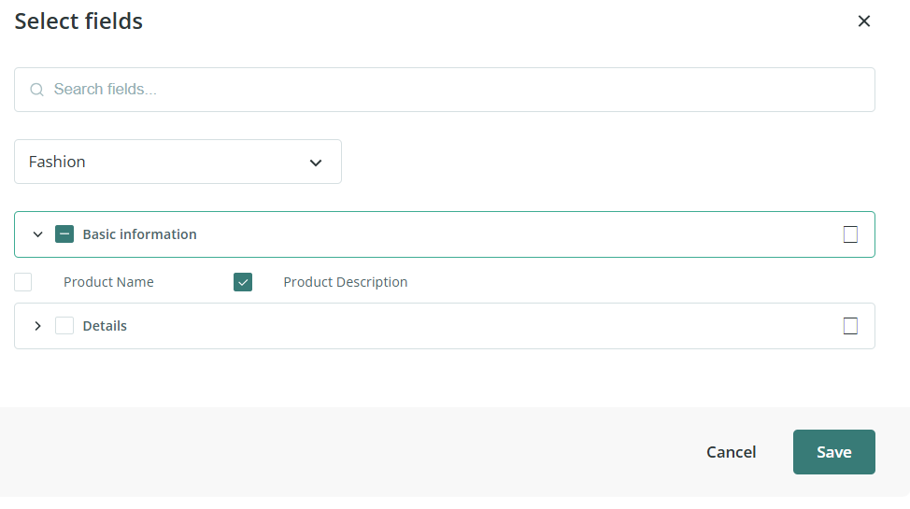Viewport: 910px width, 509px height.
Task: Click the Select fields dialog heading
Action: pyautogui.click(x=78, y=21)
